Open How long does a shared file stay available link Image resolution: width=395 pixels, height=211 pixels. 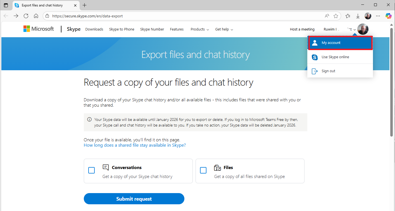pyautogui.click(x=135, y=145)
